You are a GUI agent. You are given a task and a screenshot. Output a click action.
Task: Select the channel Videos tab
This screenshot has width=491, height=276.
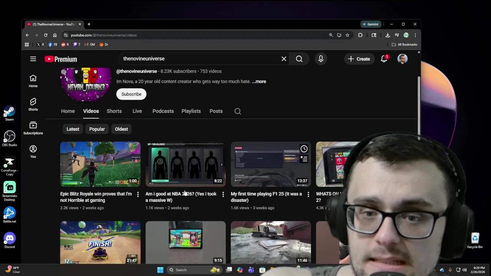(x=91, y=111)
